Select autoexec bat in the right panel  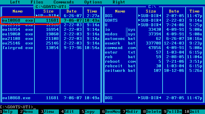153,39
